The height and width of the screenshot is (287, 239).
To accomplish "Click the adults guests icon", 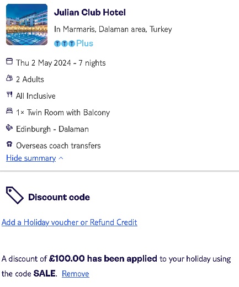I will 9,78.
